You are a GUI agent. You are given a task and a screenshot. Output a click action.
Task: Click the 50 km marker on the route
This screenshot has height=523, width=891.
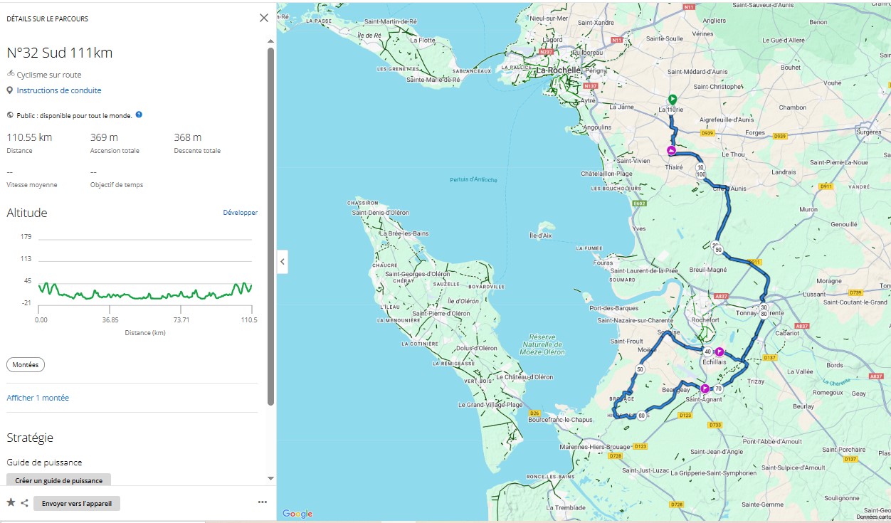click(640, 369)
